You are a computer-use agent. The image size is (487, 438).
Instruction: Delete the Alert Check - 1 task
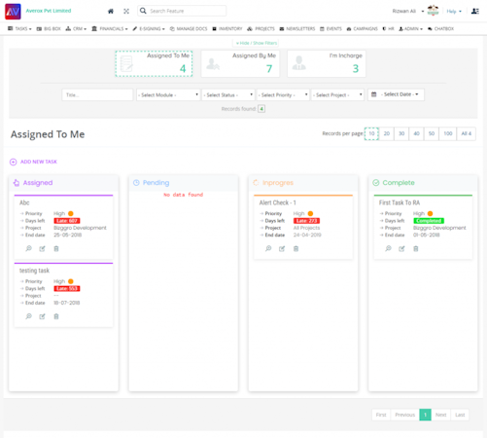coord(296,249)
